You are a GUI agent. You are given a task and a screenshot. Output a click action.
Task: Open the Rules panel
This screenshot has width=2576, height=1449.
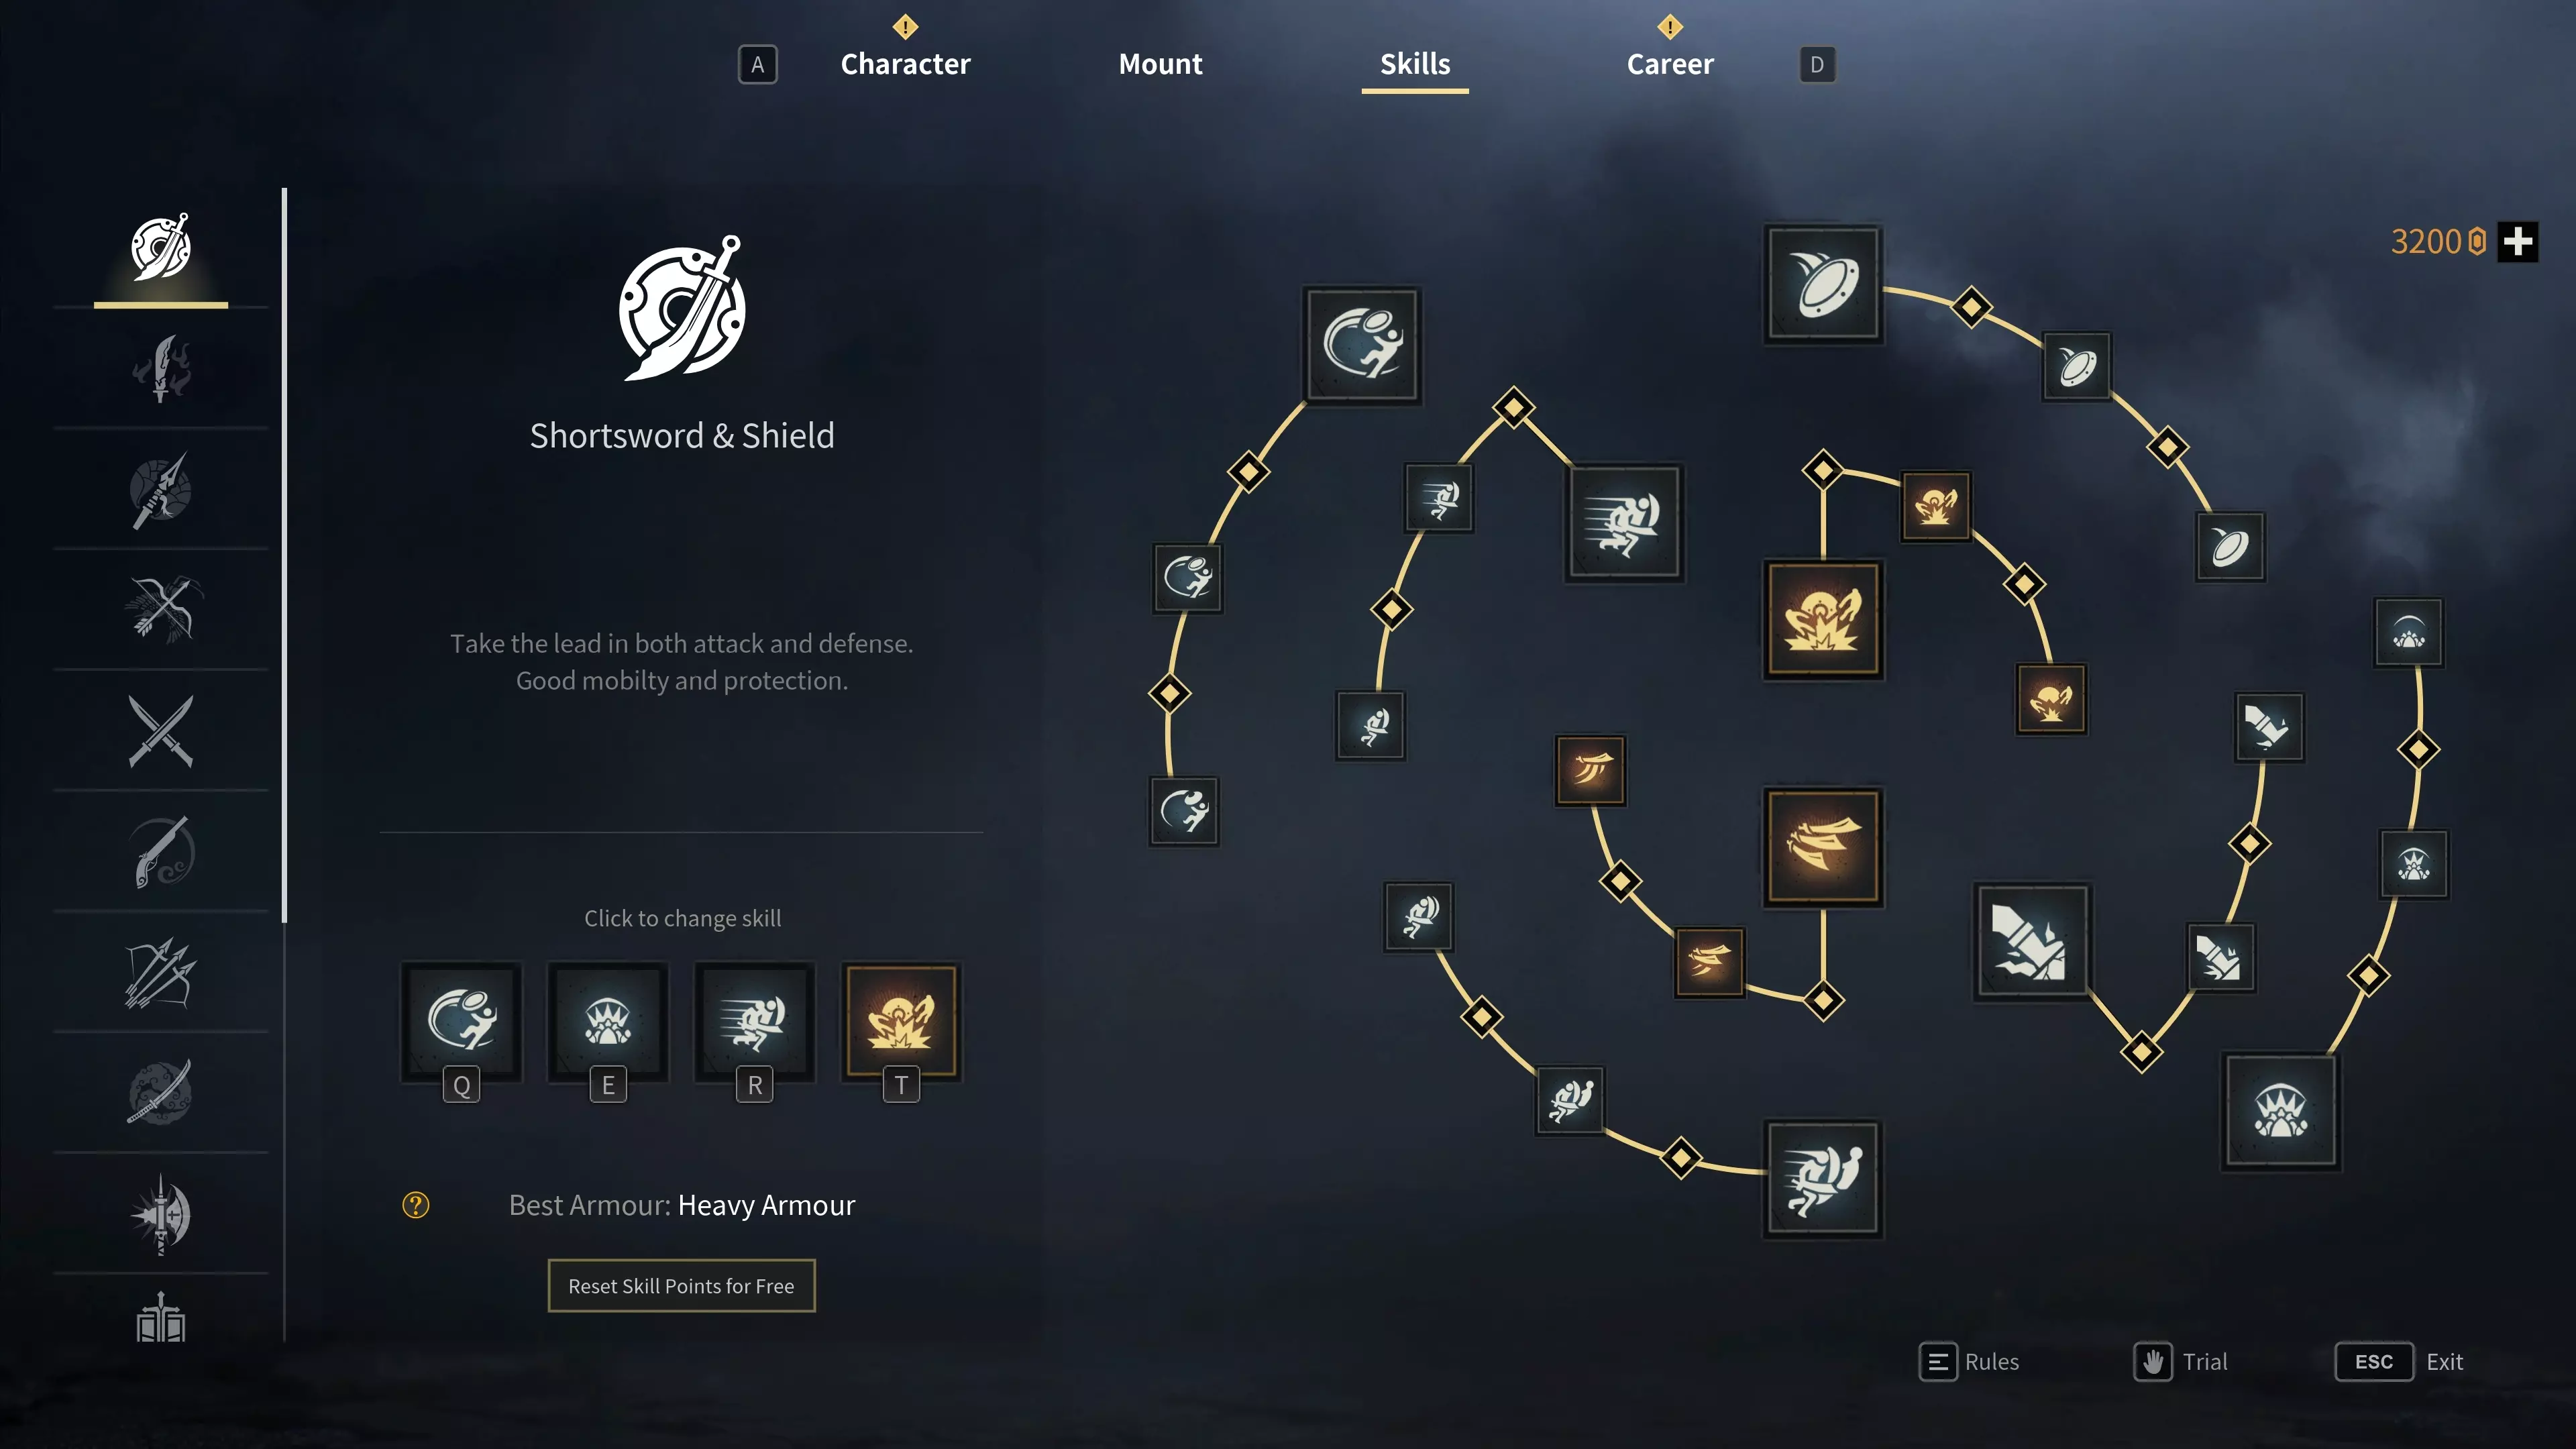1969,1361
